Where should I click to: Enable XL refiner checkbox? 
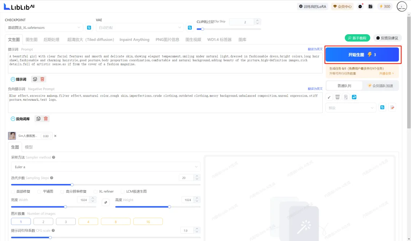click(x=96, y=192)
